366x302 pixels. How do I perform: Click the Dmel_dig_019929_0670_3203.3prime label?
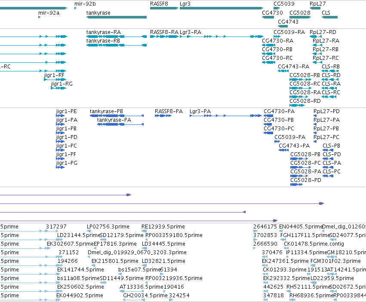pyautogui.click(x=137, y=253)
